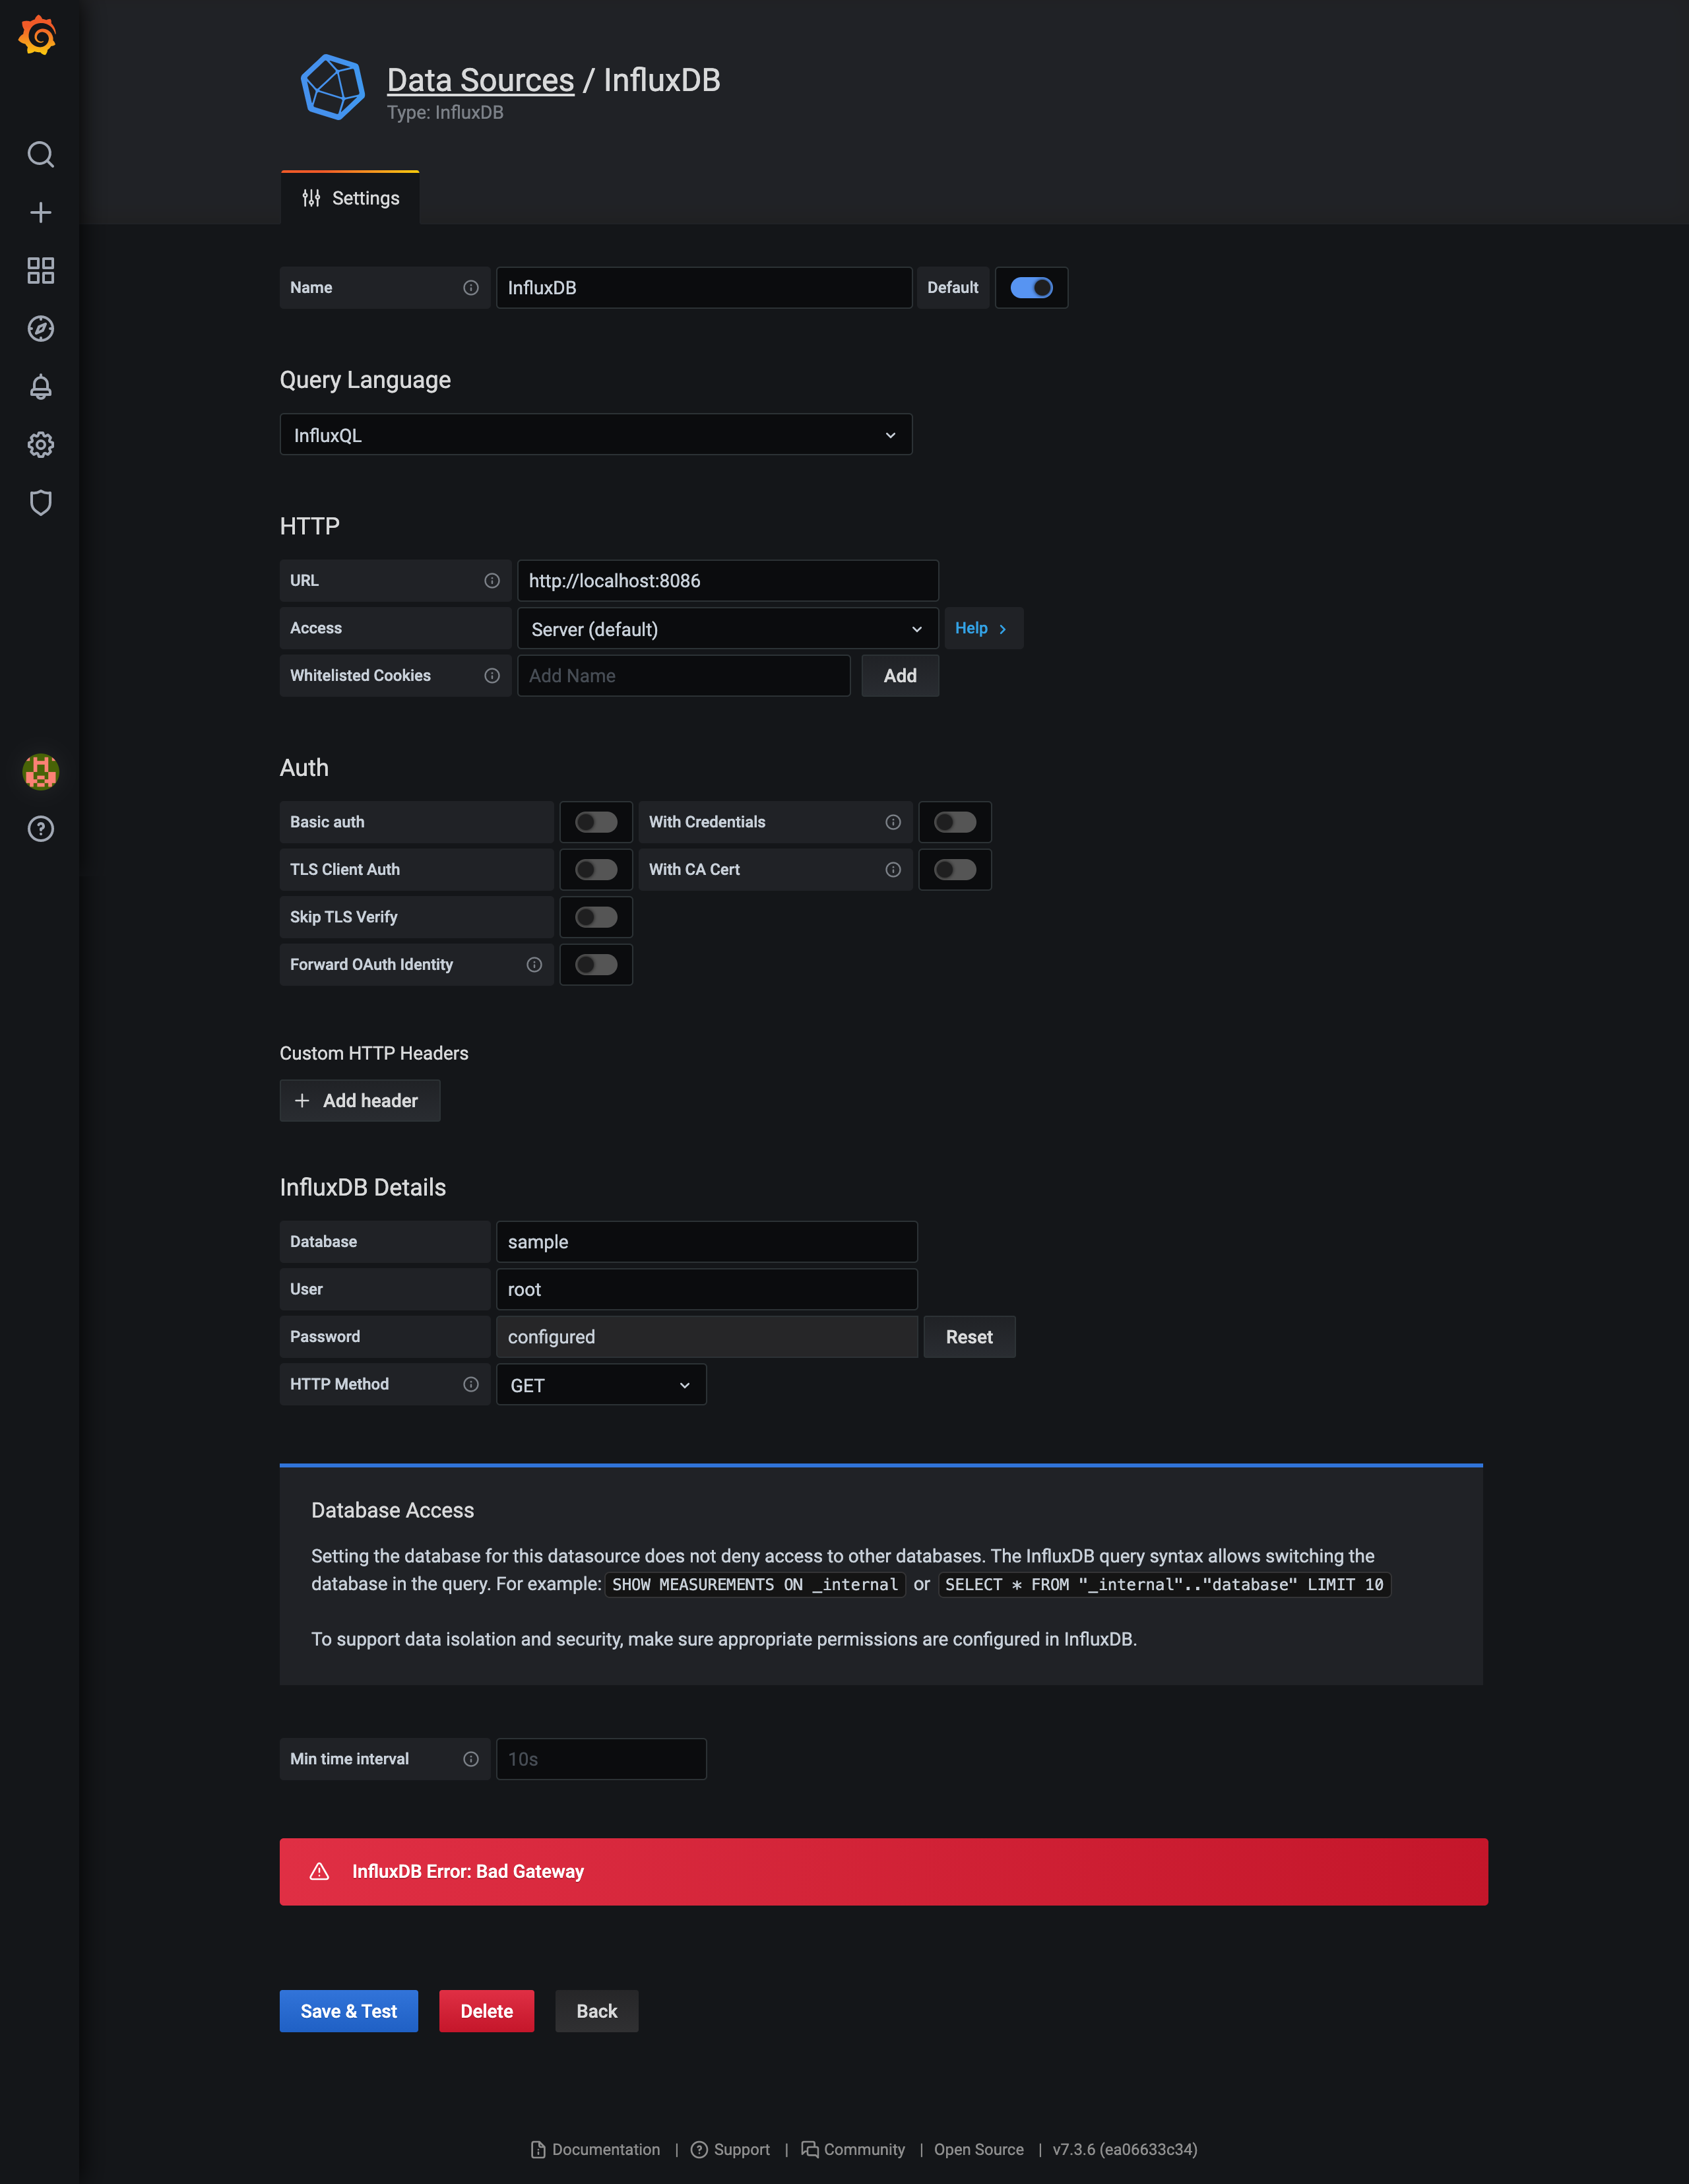Switch to the Settings tab
This screenshot has width=1689, height=2184.
coord(350,198)
